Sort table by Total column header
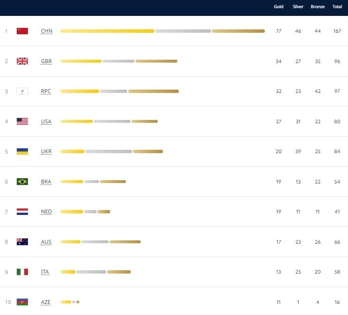 pos(337,7)
